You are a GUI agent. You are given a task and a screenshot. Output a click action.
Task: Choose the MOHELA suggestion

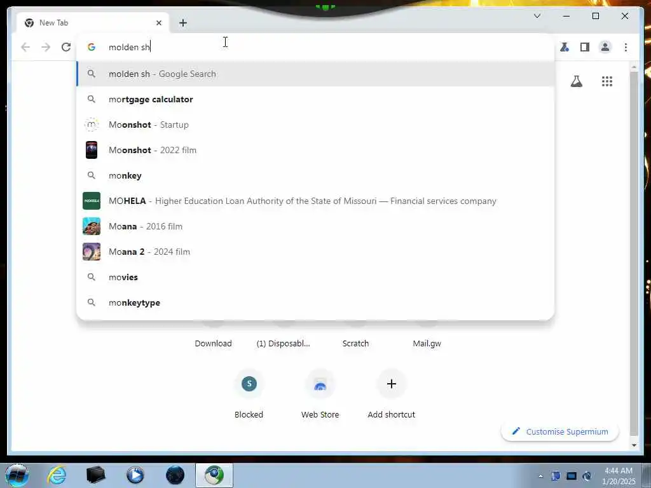coord(315,201)
